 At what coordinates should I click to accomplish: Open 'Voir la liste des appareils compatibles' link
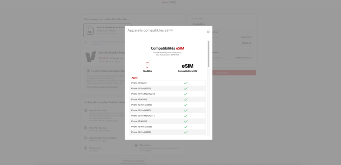click(x=103, y=87)
